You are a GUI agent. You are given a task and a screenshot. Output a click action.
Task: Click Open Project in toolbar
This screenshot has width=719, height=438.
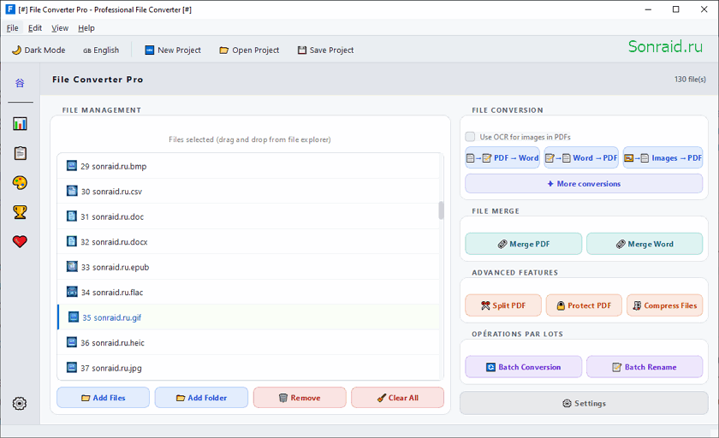[x=249, y=50]
